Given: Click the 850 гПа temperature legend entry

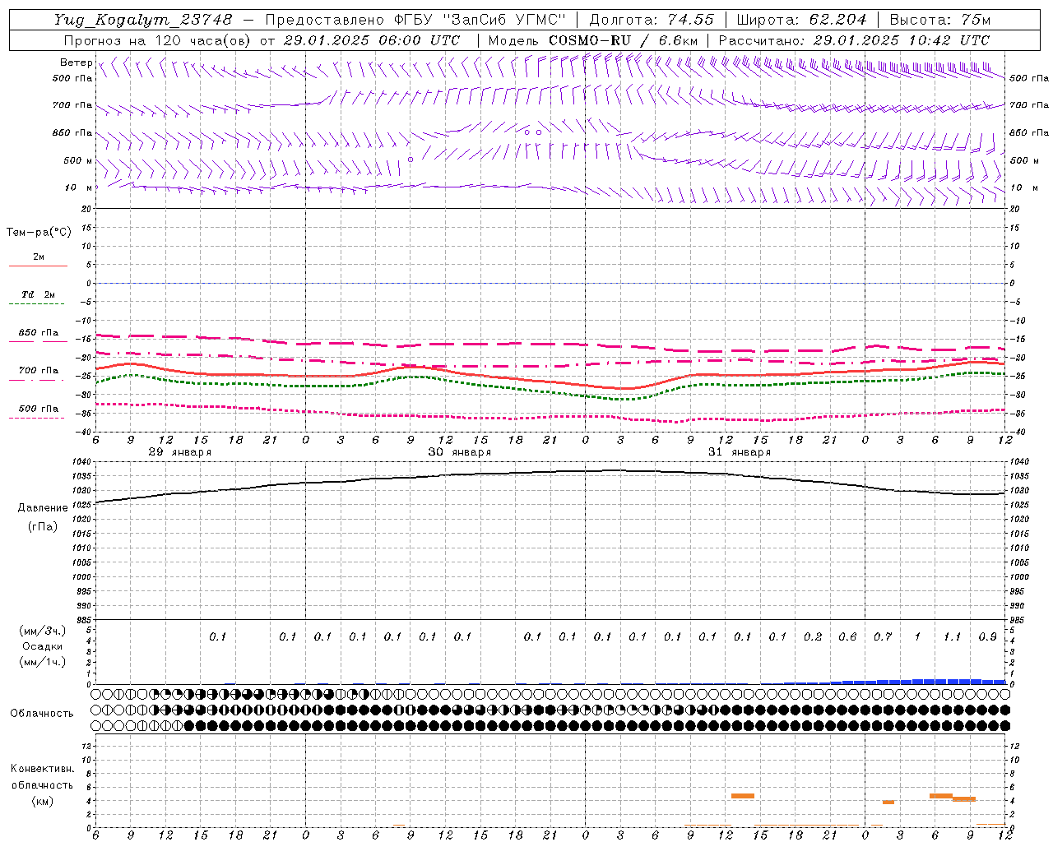Looking at the screenshot, I should pyautogui.click(x=38, y=333).
